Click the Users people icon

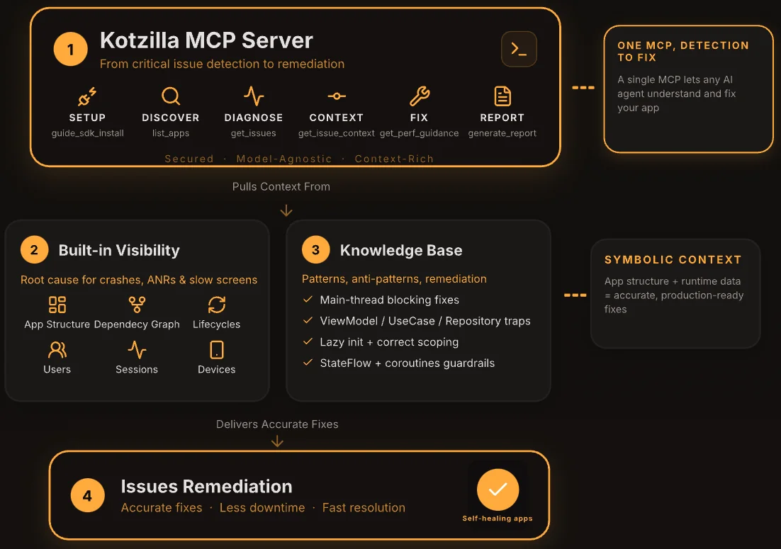pyautogui.click(x=57, y=350)
